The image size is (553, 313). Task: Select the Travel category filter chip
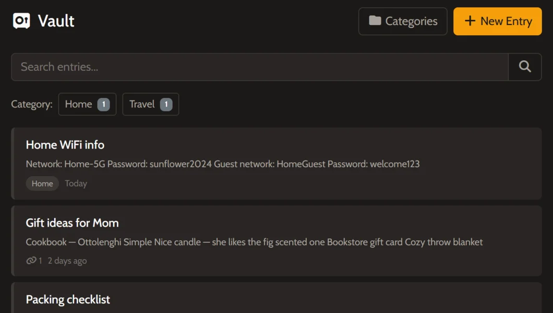[x=150, y=104]
